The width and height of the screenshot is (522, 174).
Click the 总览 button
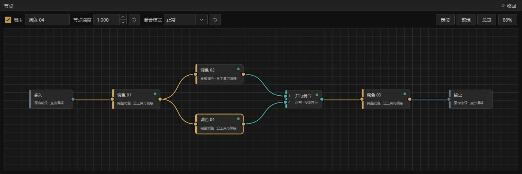click(487, 20)
